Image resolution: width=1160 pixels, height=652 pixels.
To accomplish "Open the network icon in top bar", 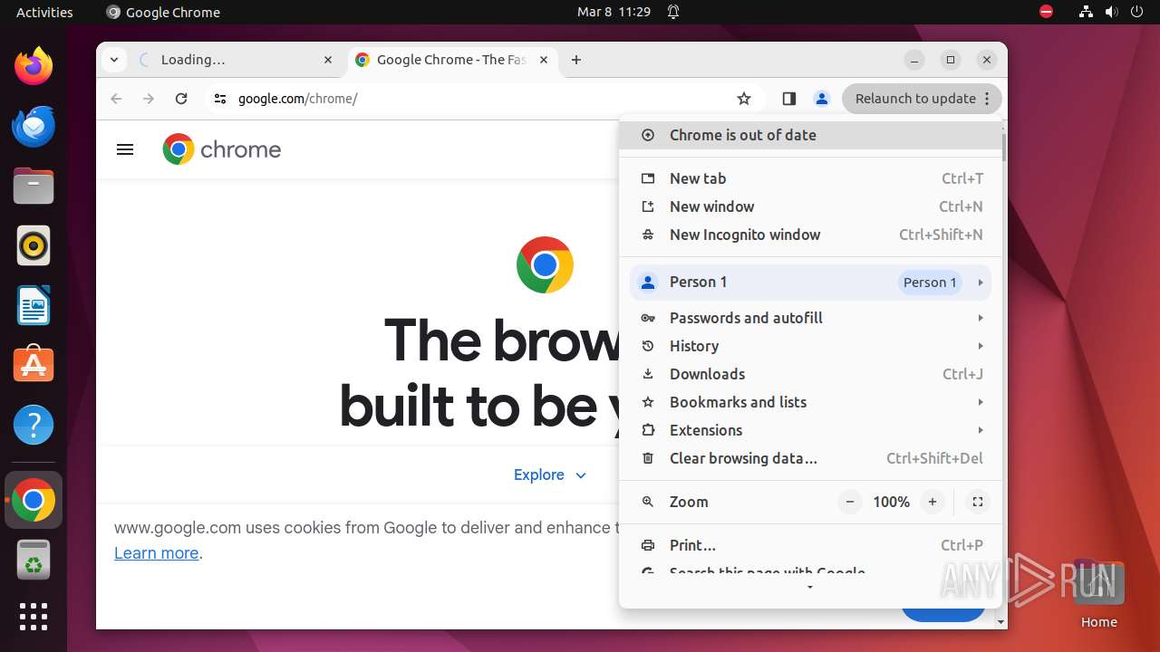I will tap(1086, 12).
